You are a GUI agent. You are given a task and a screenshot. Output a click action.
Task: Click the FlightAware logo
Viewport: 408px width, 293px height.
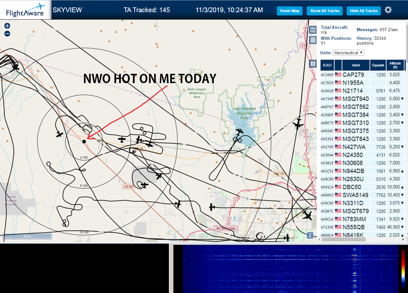click(x=25, y=10)
